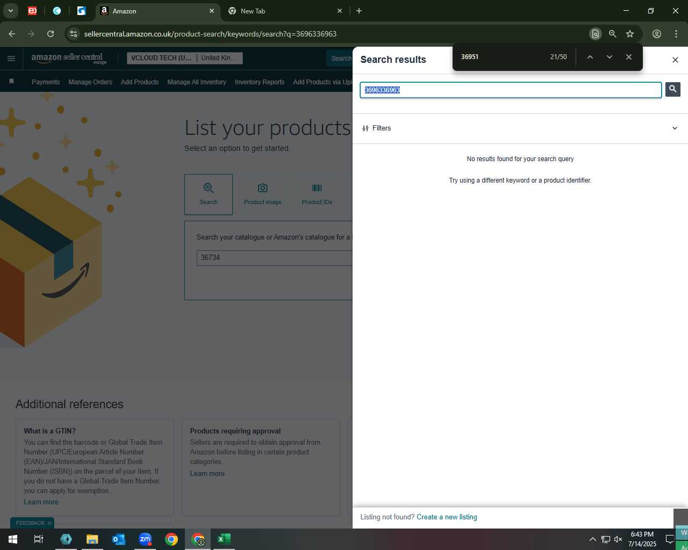Close the Search results panel
Image resolution: width=688 pixels, height=550 pixels.
675,60
